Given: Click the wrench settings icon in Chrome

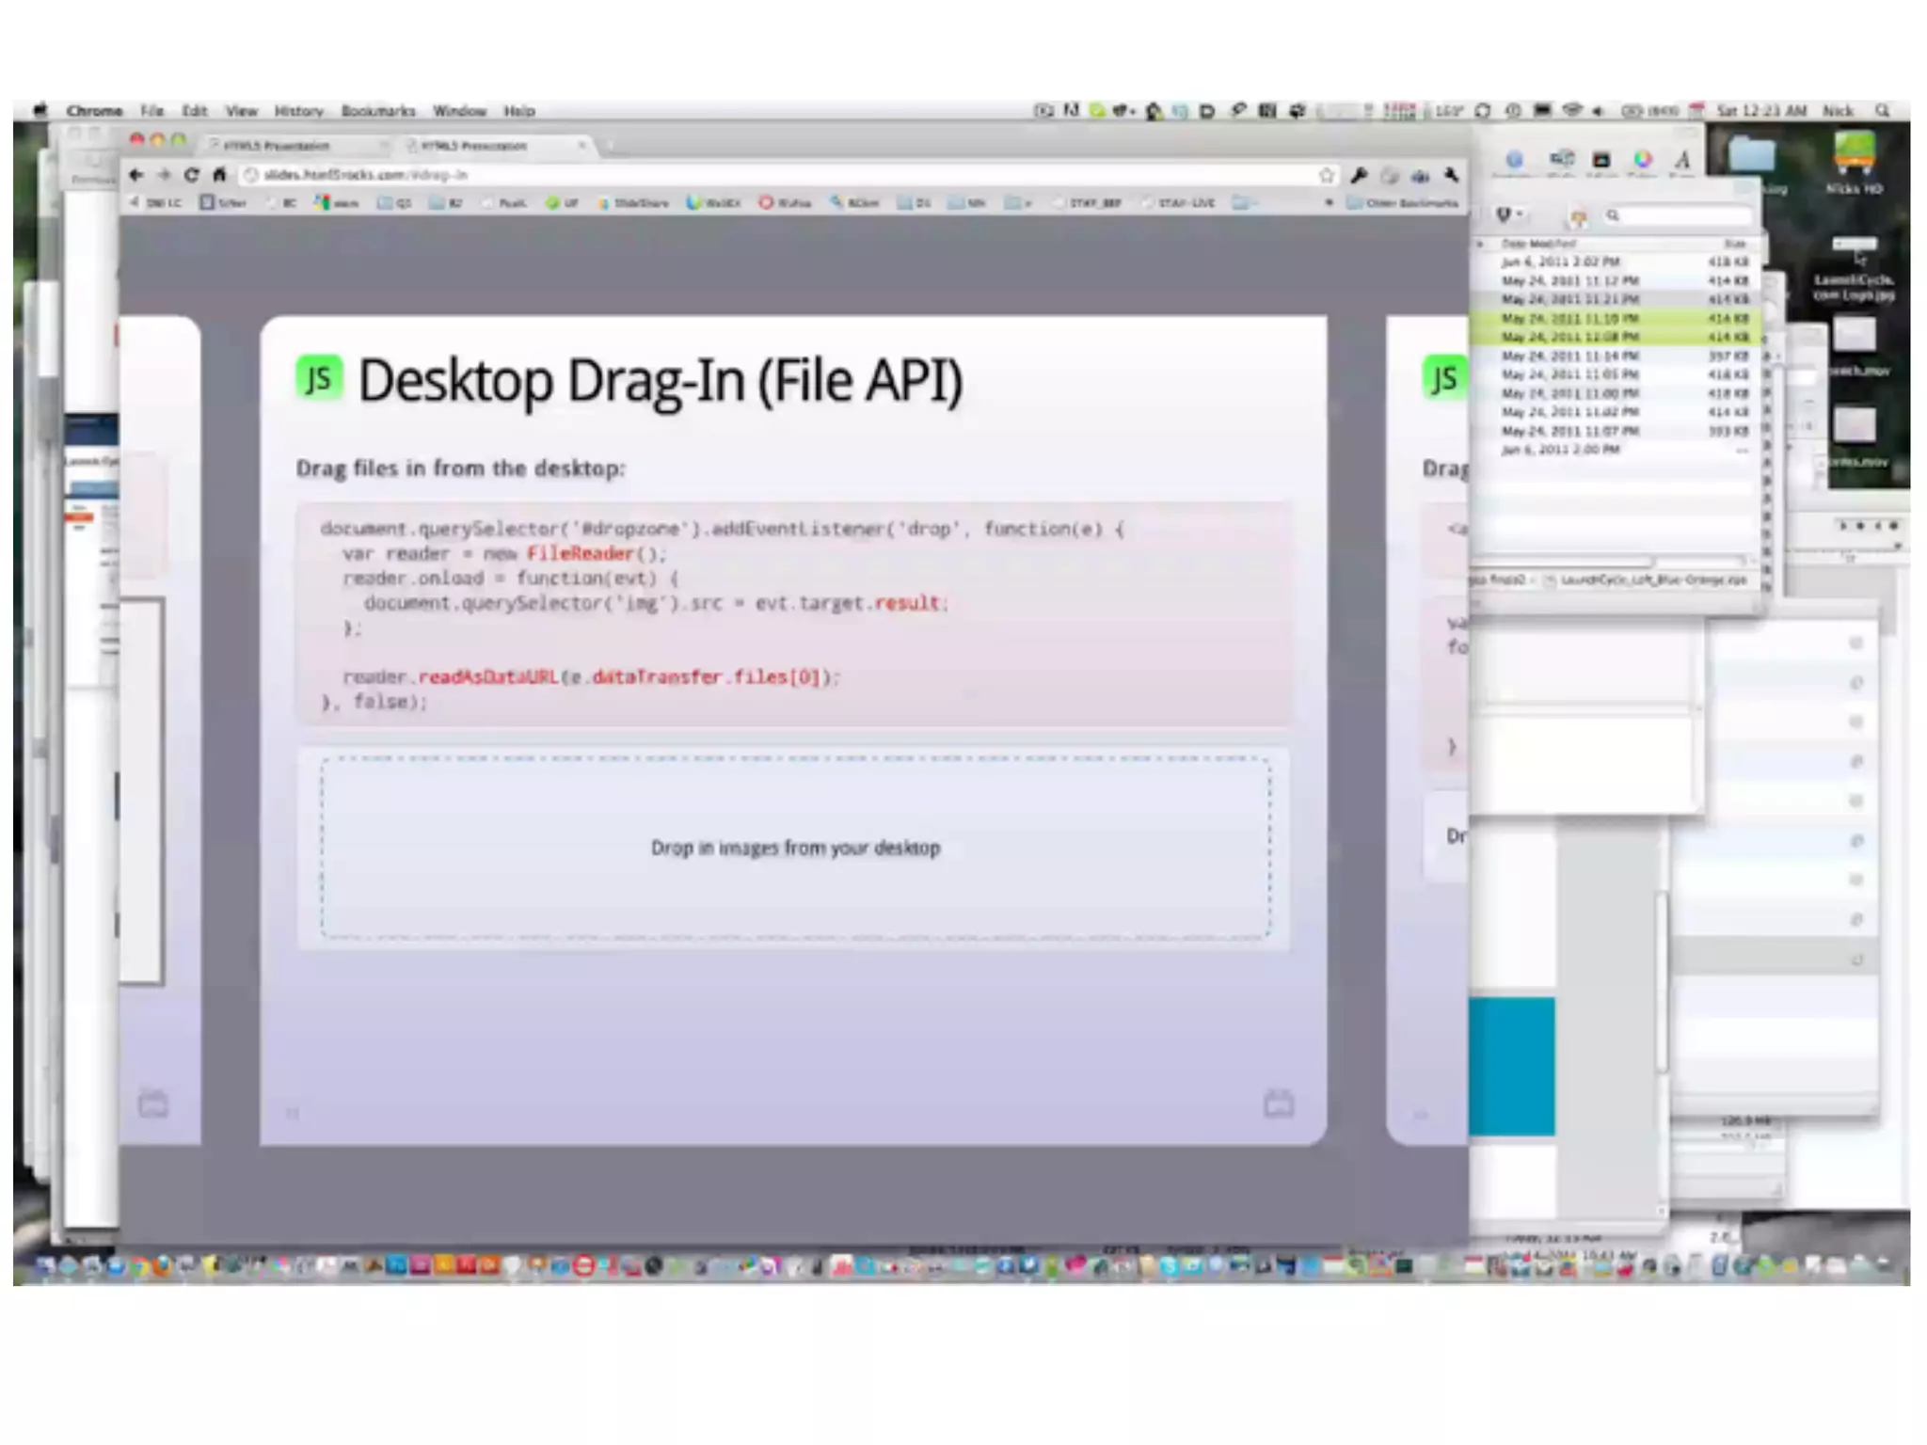Looking at the screenshot, I should pos(1452,175).
